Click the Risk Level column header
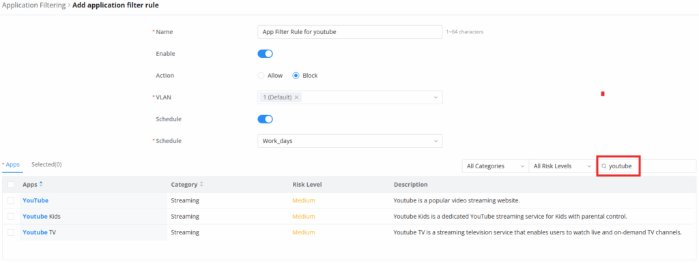 click(307, 185)
